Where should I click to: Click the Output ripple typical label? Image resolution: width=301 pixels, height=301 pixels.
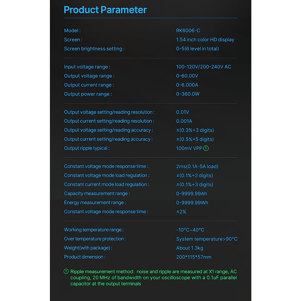click(x=87, y=148)
